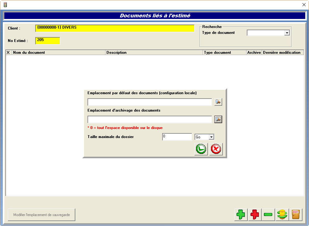Browse for archive documents location folder

pyautogui.click(x=218, y=119)
